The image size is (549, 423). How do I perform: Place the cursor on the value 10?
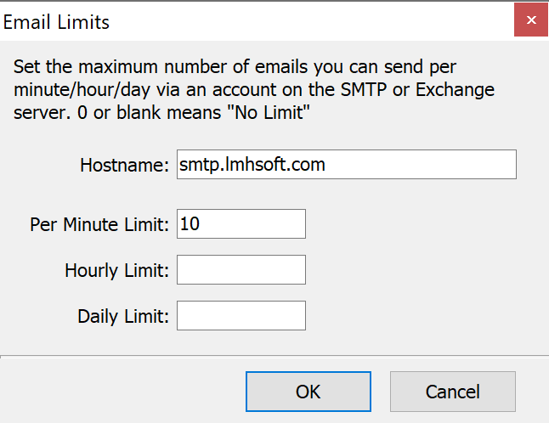190,224
